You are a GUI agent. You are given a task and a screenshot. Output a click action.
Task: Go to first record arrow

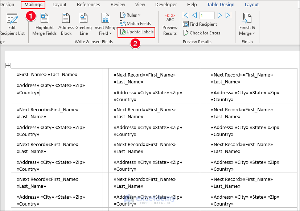(186, 15)
